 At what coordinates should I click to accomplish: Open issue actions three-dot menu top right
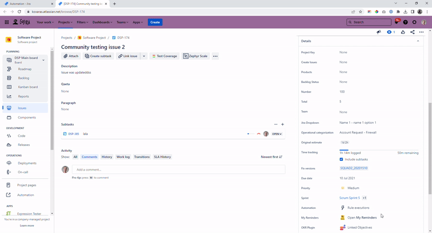[421, 32]
